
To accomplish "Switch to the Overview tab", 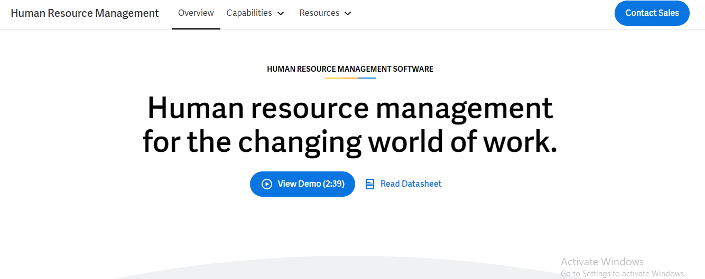I will pos(196,13).
